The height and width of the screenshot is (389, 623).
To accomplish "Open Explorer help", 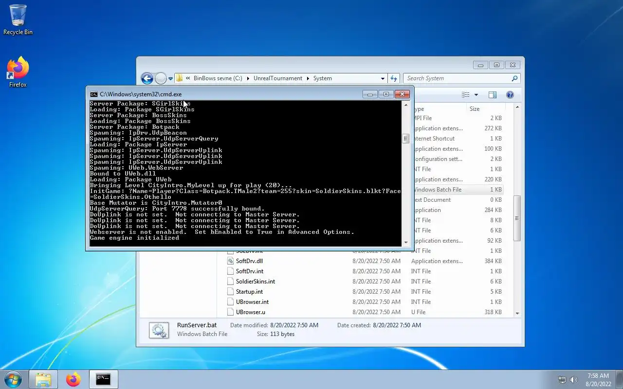I will pyautogui.click(x=510, y=95).
